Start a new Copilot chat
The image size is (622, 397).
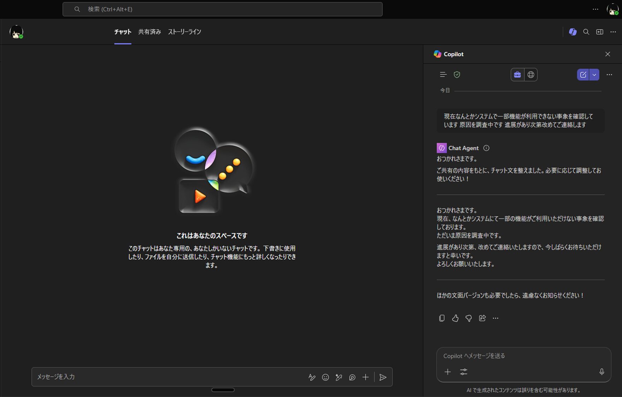coord(583,74)
